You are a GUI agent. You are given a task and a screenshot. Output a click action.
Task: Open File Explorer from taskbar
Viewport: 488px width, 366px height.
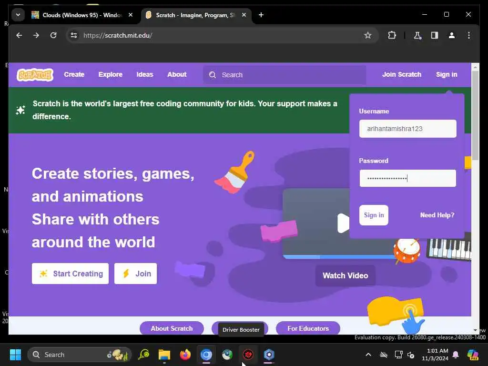click(x=164, y=355)
